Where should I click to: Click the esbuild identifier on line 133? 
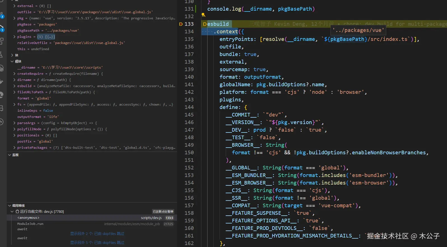[218, 24]
